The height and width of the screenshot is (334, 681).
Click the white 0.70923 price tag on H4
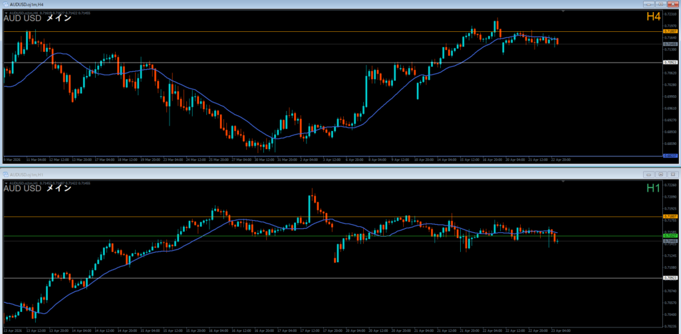670,63
